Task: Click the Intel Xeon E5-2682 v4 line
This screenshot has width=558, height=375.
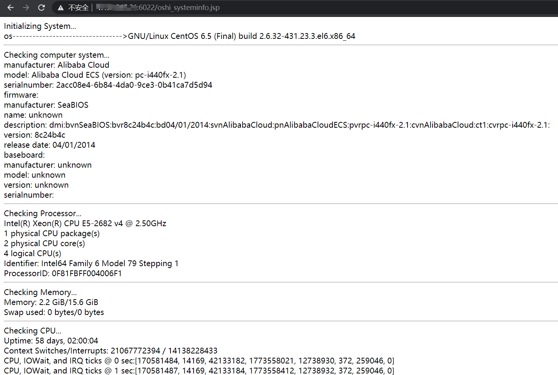Action: (85, 223)
